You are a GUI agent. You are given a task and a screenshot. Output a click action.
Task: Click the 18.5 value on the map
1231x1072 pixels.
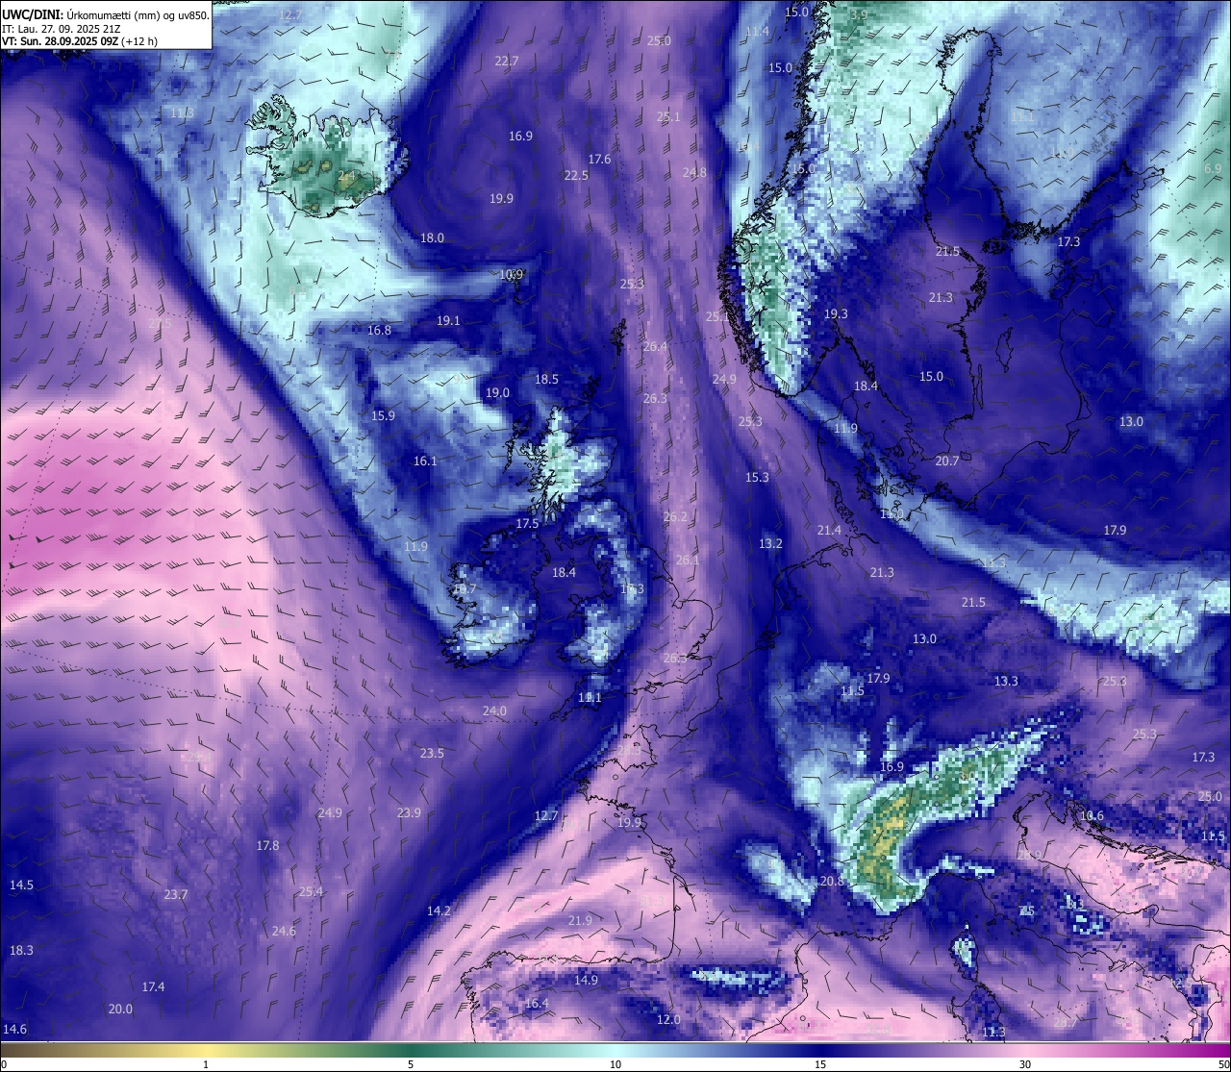click(x=547, y=380)
